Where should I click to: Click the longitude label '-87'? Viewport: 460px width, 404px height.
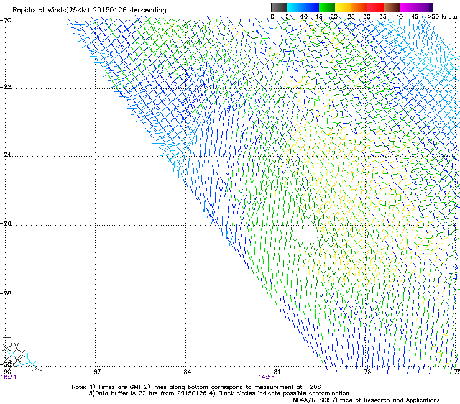(x=95, y=372)
